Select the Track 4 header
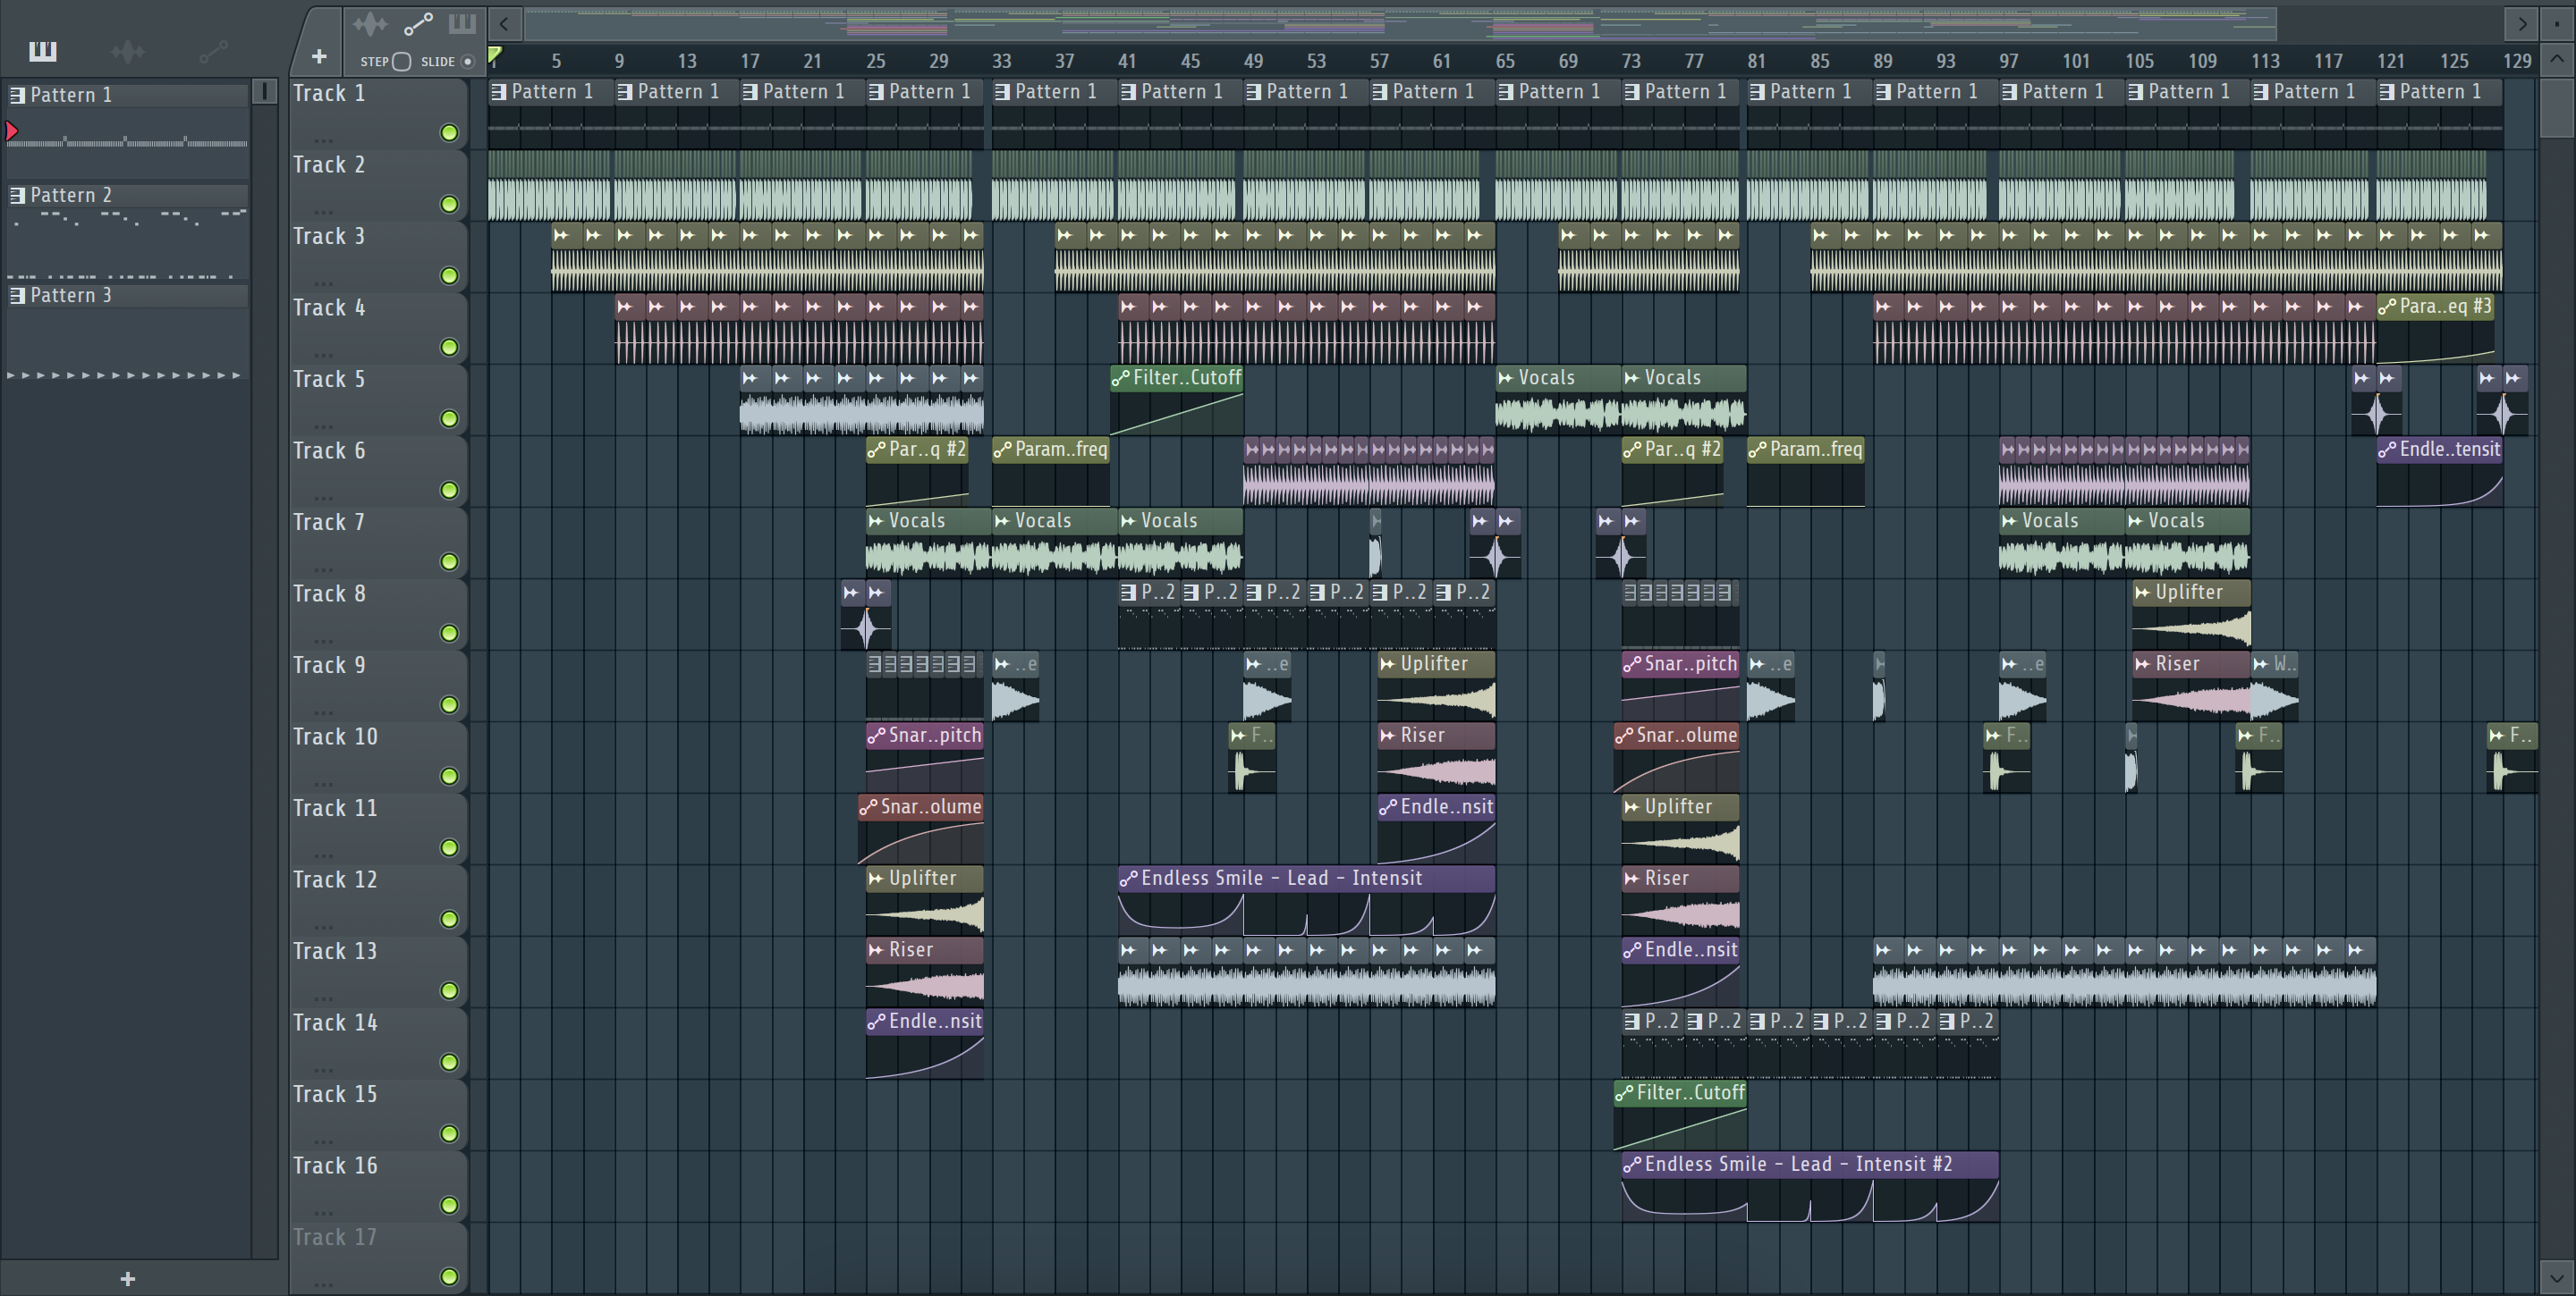This screenshot has height=1296, width=2576. pyautogui.click(x=378, y=328)
